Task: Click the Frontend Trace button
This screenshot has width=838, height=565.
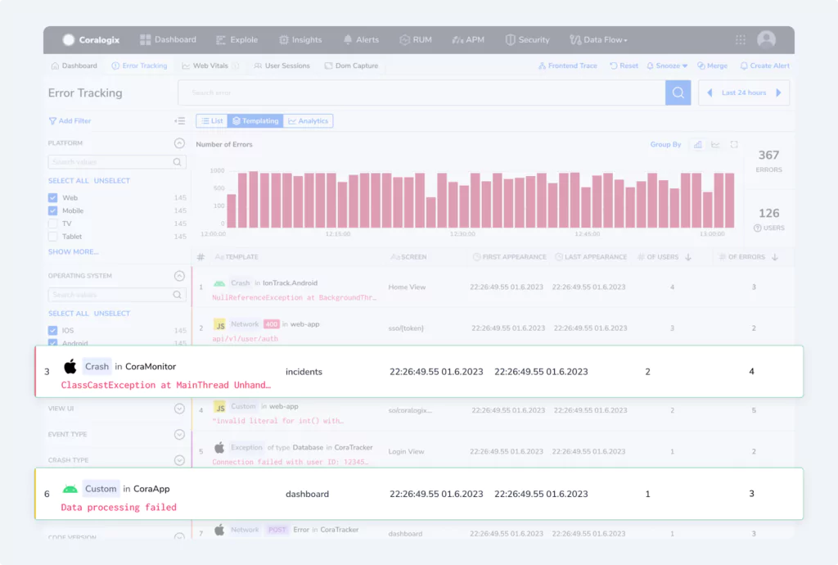Action: tap(568, 66)
